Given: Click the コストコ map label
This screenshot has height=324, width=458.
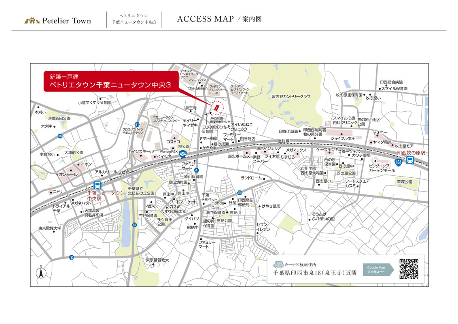Looking at the screenshot, I should (x=173, y=141).
